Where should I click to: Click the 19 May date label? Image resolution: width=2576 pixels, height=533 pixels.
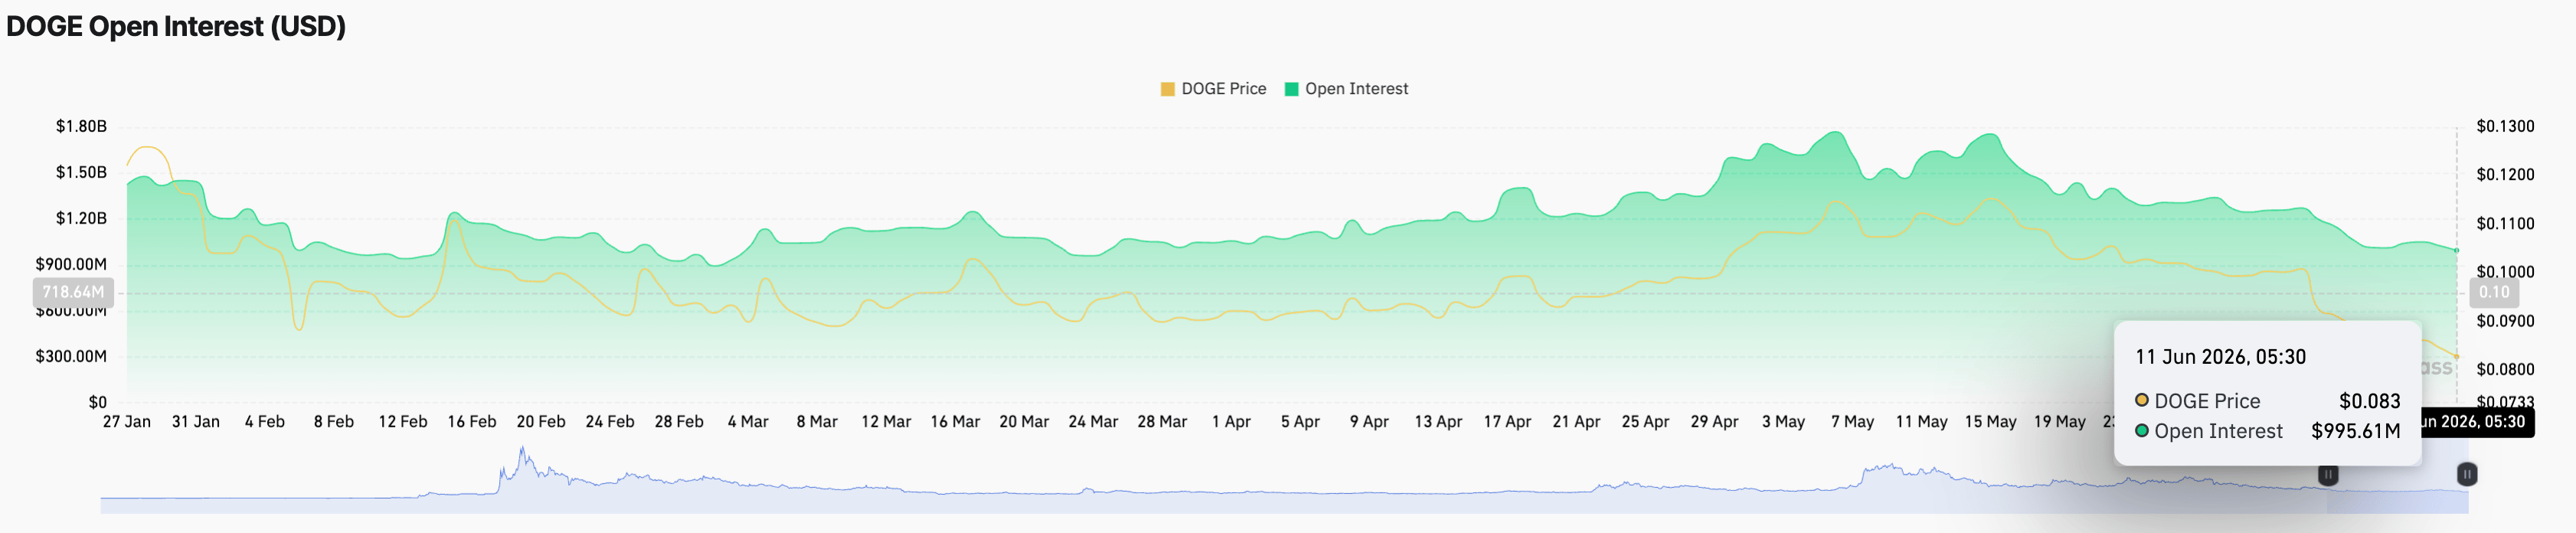(2059, 422)
